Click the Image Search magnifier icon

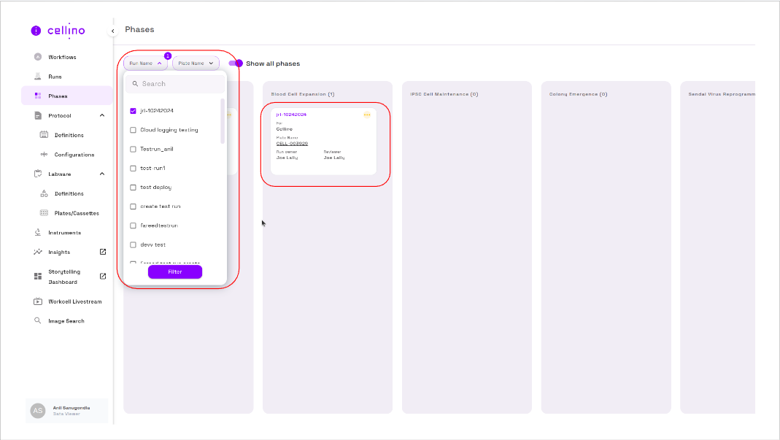click(x=38, y=321)
